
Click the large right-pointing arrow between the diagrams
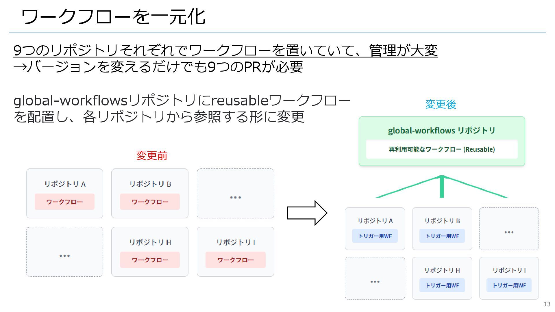pyautogui.click(x=306, y=213)
